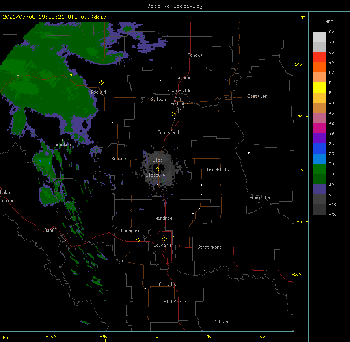Select the yellow diamond marker below Cochrane label
350x342 pixels.
(x=138, y=240)
